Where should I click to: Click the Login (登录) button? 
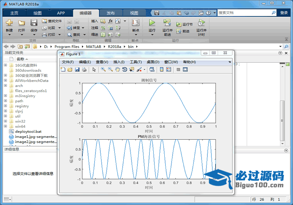pyautogui.click(x=284, y=13)
